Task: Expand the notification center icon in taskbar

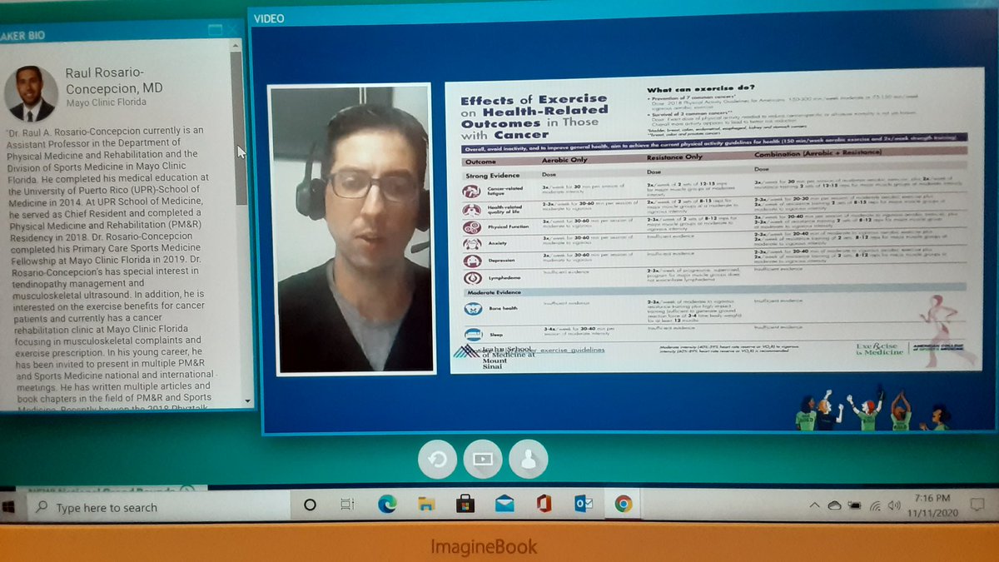Action: pyautogui.click(x=976, y=505)
